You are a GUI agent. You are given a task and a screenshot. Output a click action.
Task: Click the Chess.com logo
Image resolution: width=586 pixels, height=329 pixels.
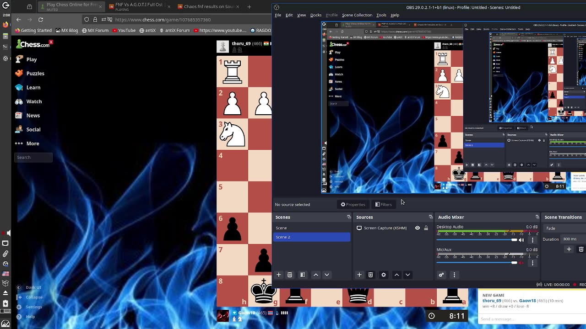tap(33, 44)
